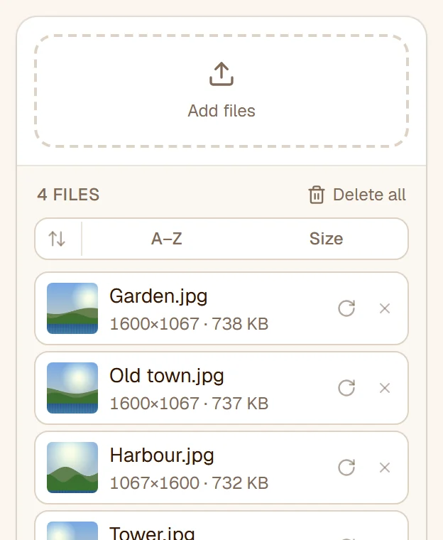Select the Old town.jpg file name
This screenshot has height=540, width=443.
pyautogui.click(x=167, y=376)
